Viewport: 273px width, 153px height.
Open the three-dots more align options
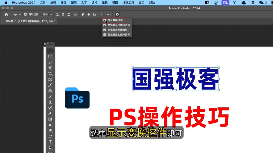tap(109, 14)
